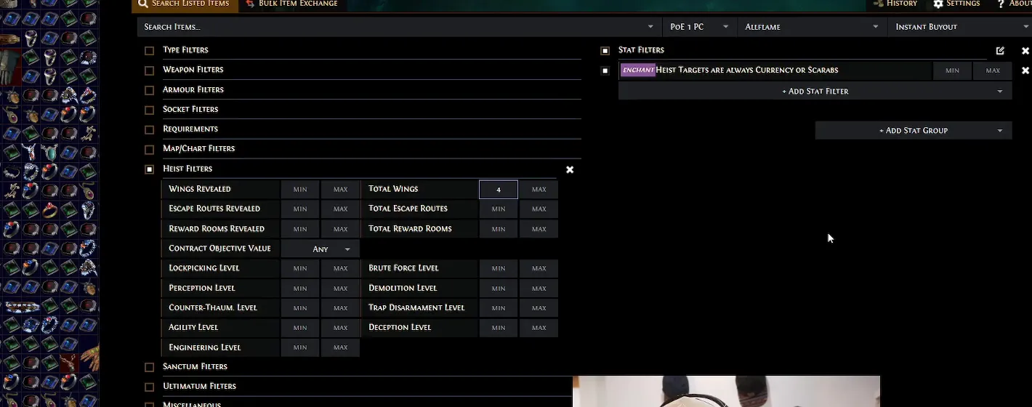
Task: Expand the Search Items suggestion arrow
Action: click(650, 27)
